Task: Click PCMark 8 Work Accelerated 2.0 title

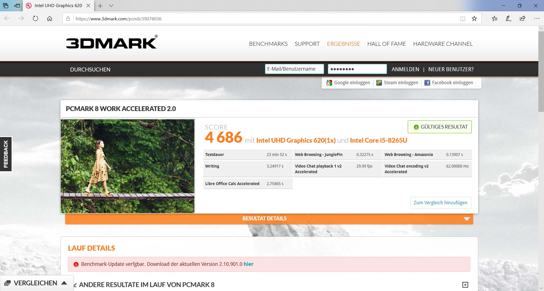Action: pos(121,109)
